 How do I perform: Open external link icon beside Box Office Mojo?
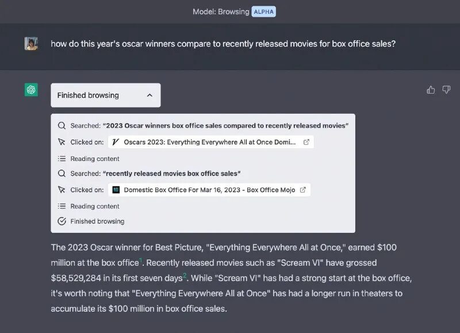[x=303, y=190]
